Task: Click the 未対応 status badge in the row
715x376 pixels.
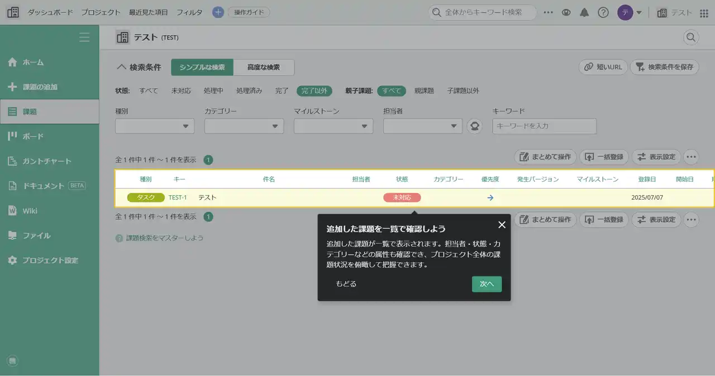Action: (402, 197)
